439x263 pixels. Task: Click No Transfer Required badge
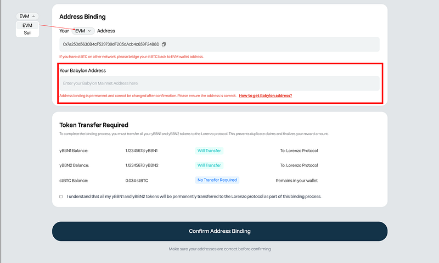217,180
